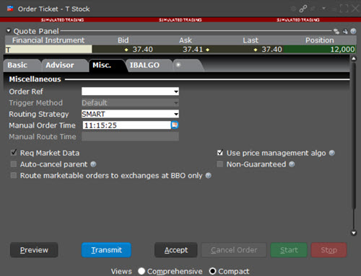
Task: Click the Position column header
Action: 320,40
